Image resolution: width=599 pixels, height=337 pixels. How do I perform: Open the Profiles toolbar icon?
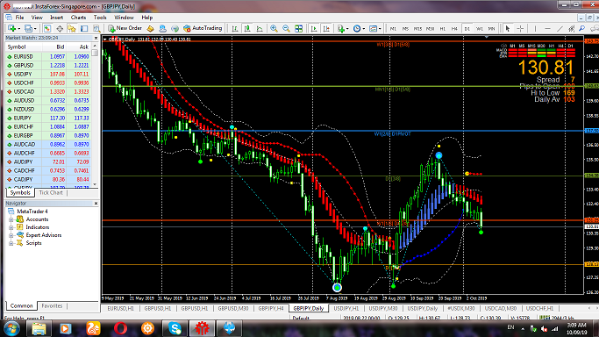pyautogui.click(x=28, y=29)
